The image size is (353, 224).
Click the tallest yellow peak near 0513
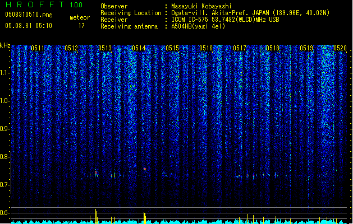point(96,216)
